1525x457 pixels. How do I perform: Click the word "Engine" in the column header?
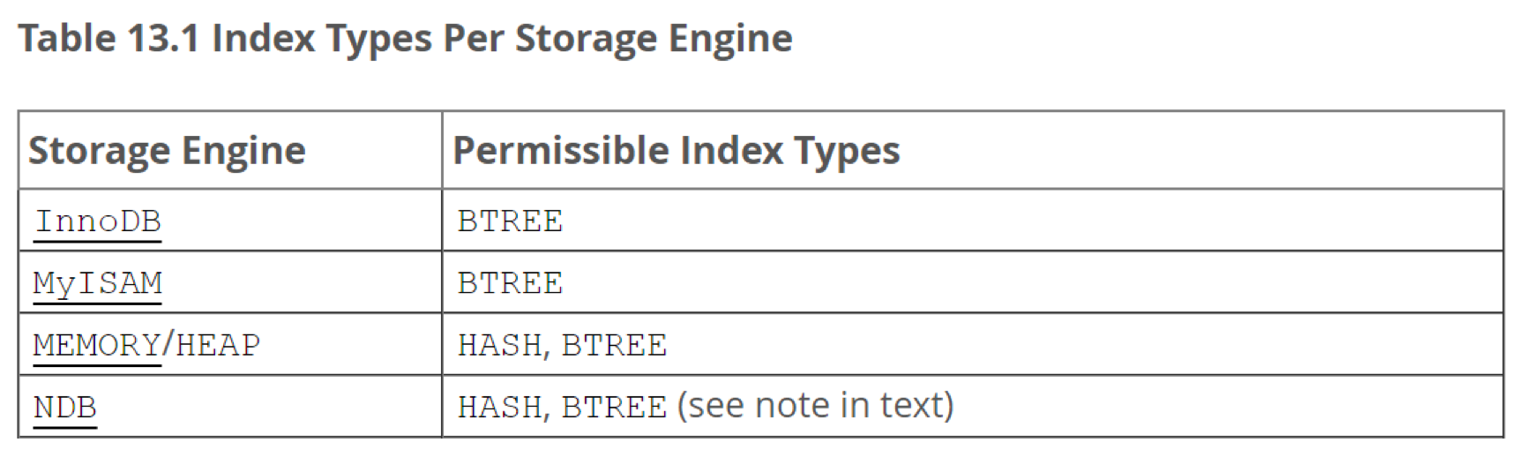coord(244,151)
